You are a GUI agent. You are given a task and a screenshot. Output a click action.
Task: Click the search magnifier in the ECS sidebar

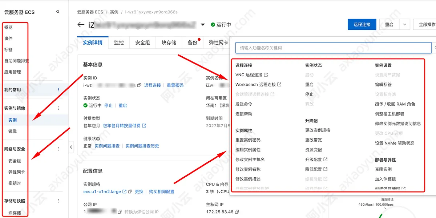pos(58,12)
